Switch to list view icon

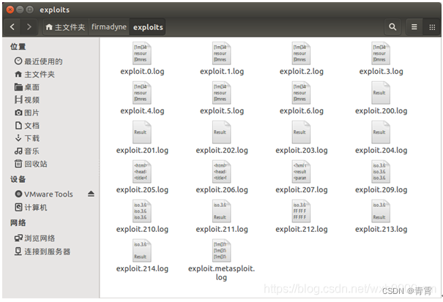tap(414, 27)
